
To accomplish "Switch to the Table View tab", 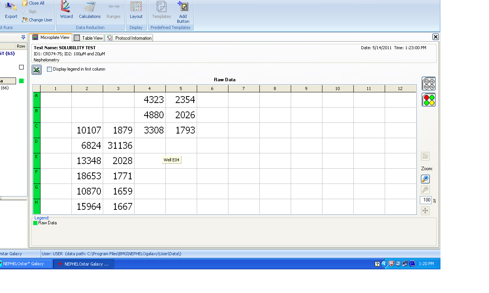I will [88, 38].
